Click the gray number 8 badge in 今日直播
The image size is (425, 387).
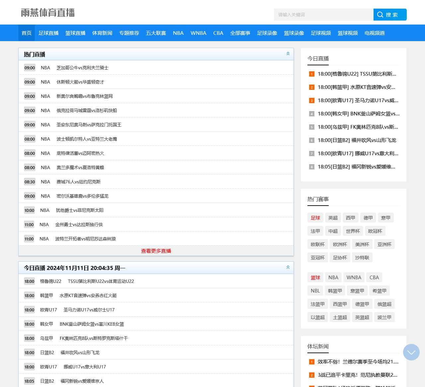(311, 167)
